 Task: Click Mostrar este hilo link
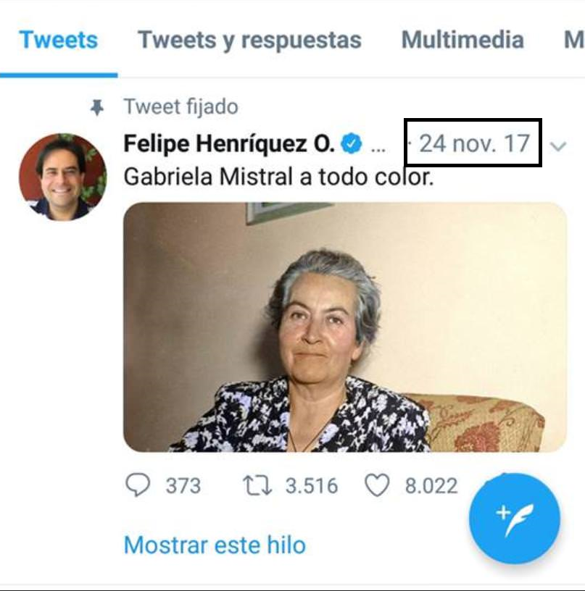(215, 545)
